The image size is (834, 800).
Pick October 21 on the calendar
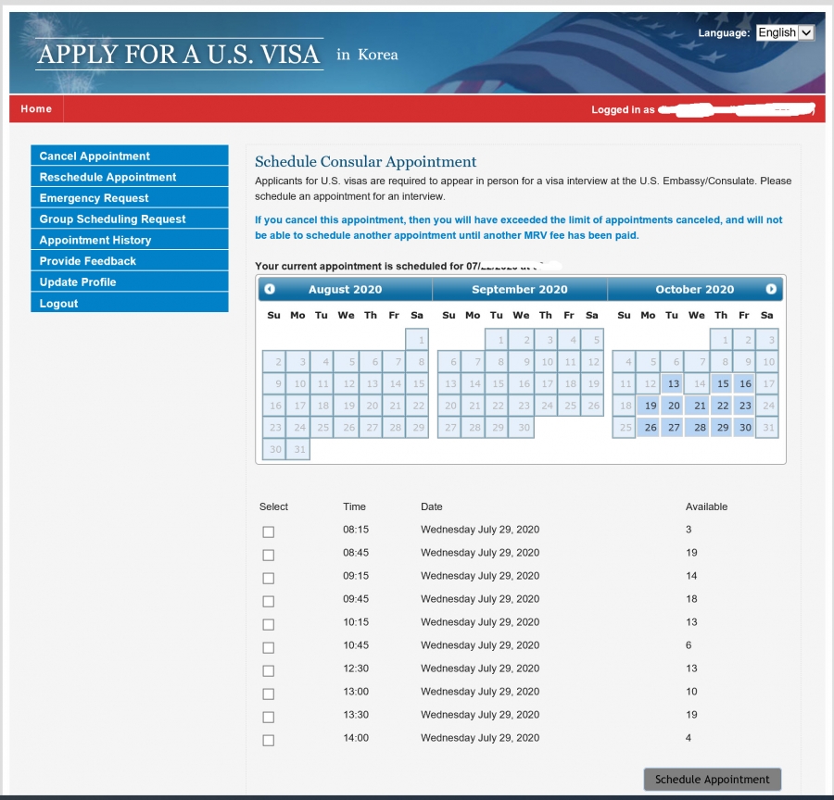697,406
